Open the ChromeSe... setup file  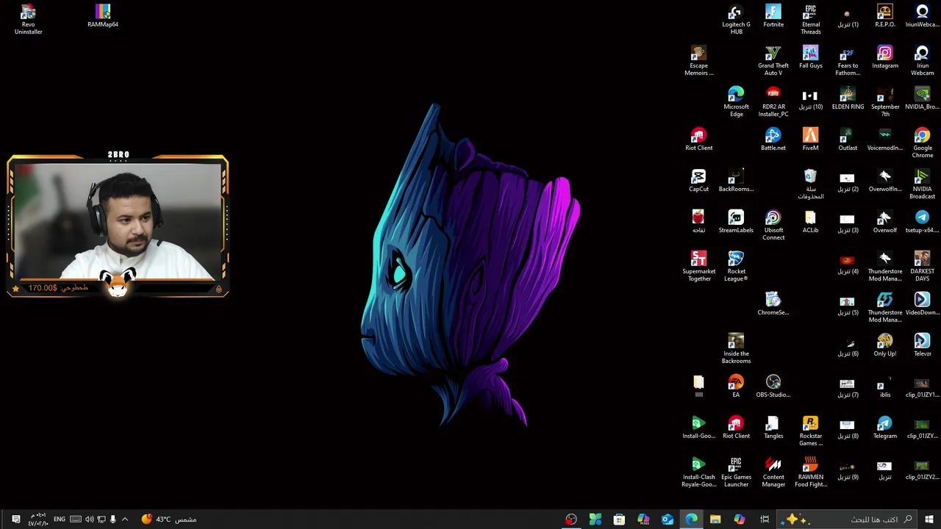point(773,304)
